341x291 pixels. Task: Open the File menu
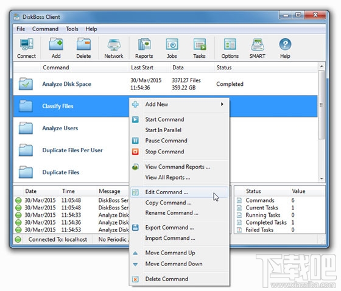21,29
